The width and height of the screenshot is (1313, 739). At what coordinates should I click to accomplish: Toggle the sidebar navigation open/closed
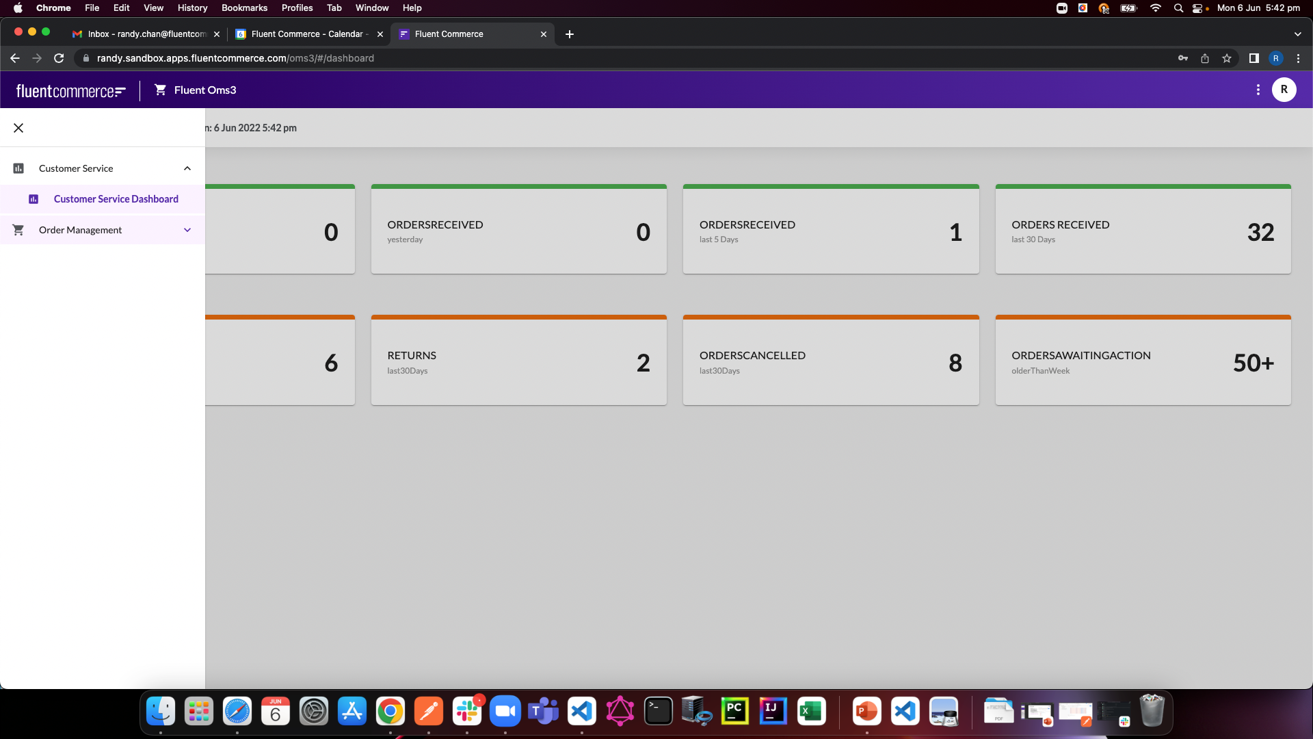18,127
